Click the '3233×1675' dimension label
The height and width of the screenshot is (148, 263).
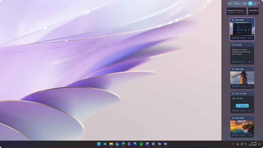(239, 20)
